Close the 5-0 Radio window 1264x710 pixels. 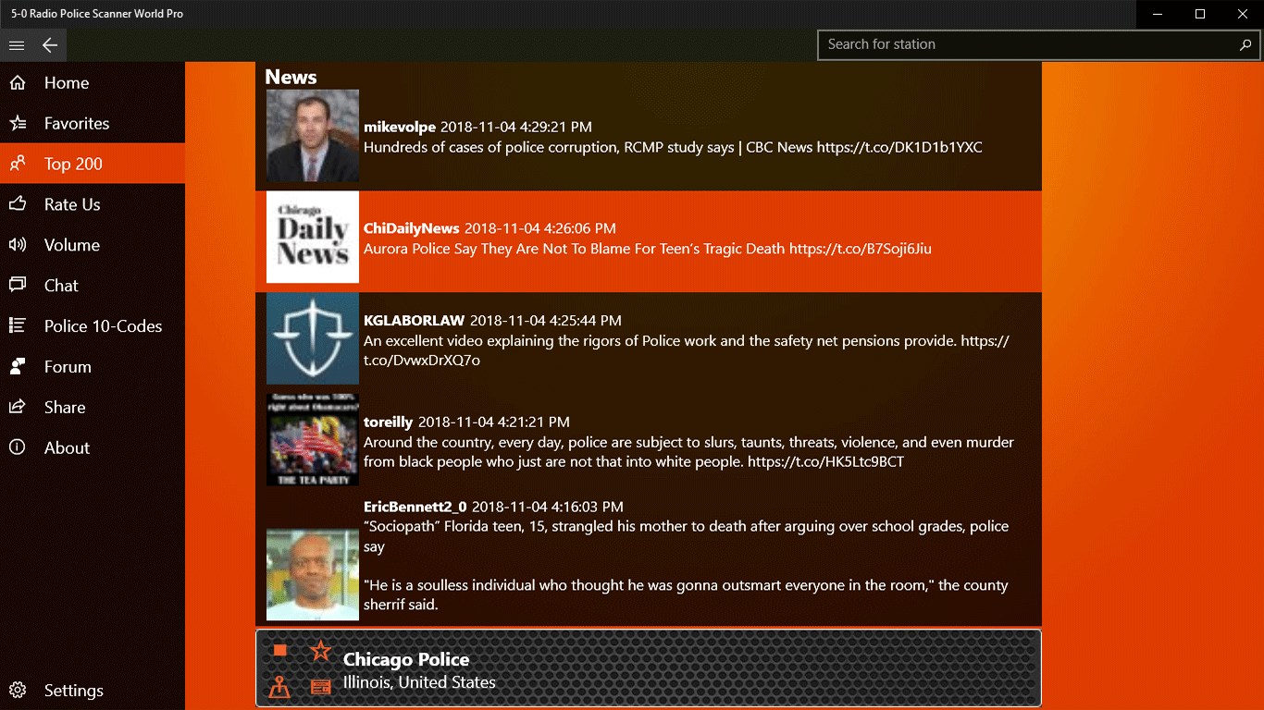pos(1243,14)
